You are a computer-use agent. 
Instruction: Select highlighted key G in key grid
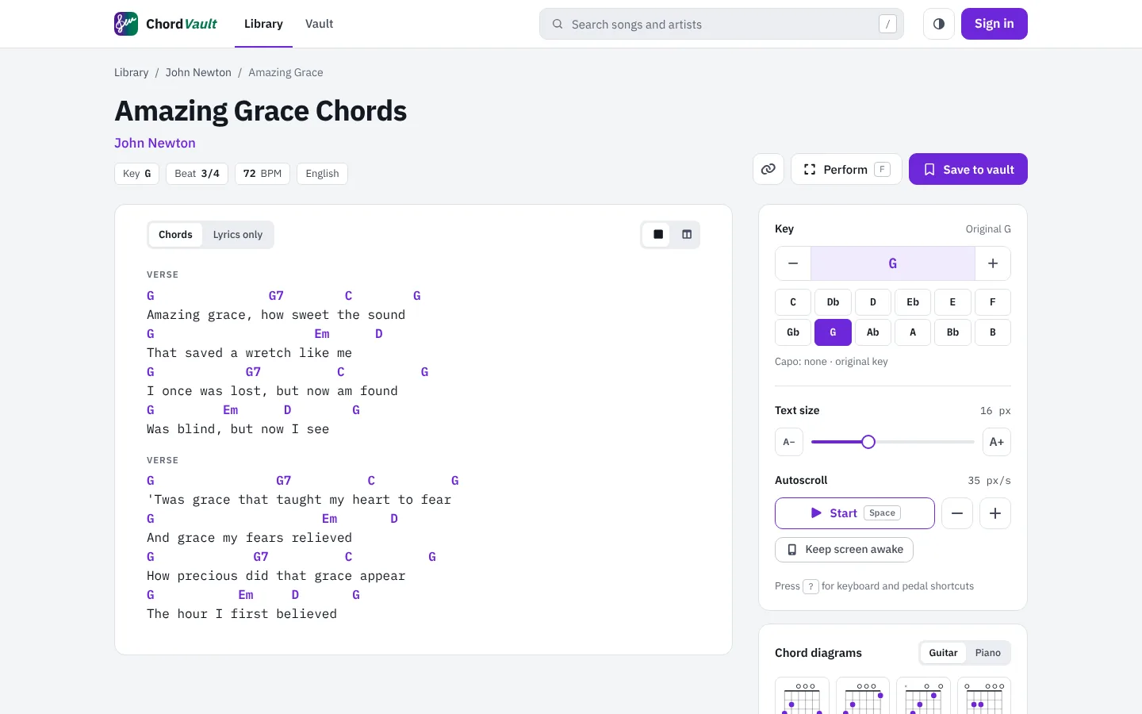point(833,332)
